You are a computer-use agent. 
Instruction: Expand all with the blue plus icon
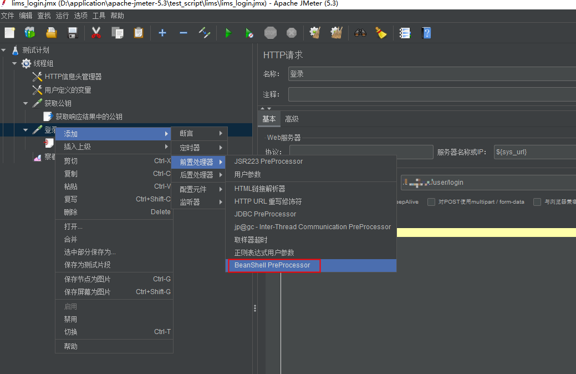point(162,33)
